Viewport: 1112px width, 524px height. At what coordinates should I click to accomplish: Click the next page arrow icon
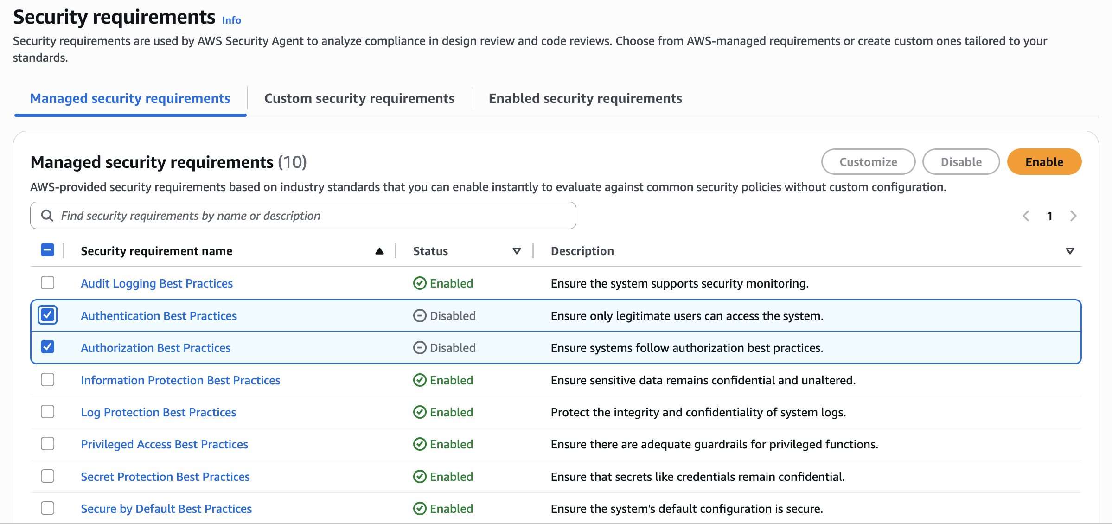point(1073,216)
